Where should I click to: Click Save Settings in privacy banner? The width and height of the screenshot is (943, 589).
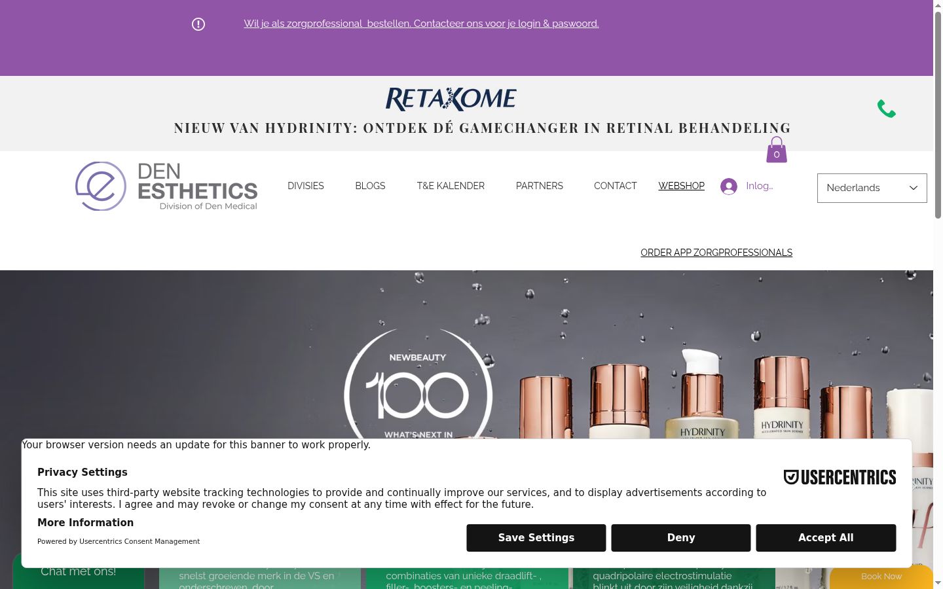[x=536, y=538]
